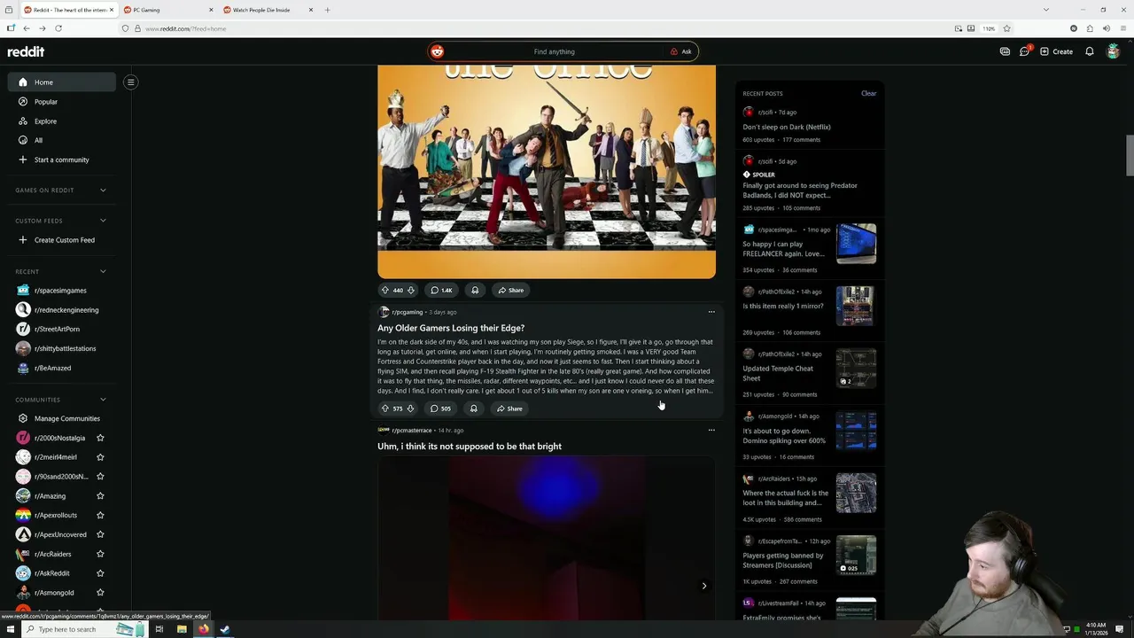Favorite r/AskReddit with star

(x=100, y=573)
